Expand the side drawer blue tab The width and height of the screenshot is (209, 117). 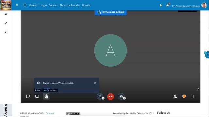click(x=207, y=55)
